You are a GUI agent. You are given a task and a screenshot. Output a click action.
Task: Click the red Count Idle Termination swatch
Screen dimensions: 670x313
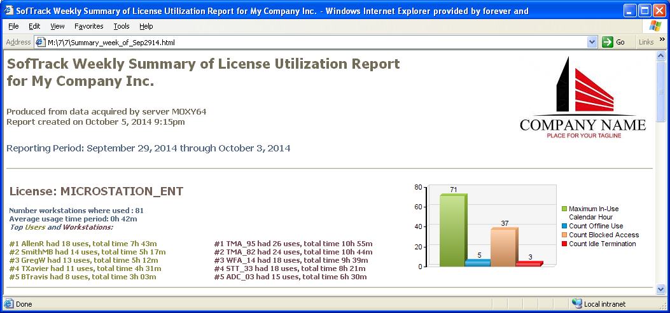coord(564,244)
